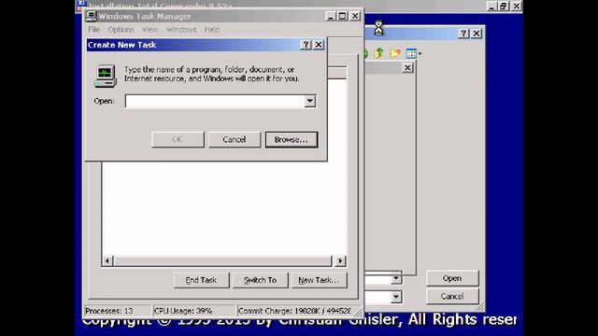Click the 'Open:' label

click(104, 101)
